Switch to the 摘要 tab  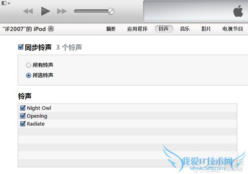[x=111, y=29]
